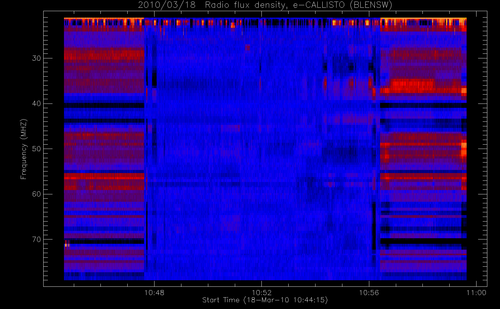Click the 30 frequency tick label

pos(36,58)
